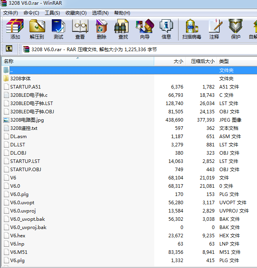Select file name STARTUP.LST

coord(25,161)
